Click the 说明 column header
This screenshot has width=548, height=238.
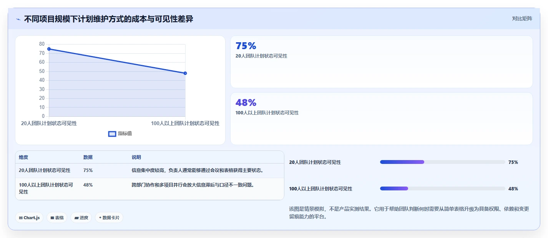point(136,157)
